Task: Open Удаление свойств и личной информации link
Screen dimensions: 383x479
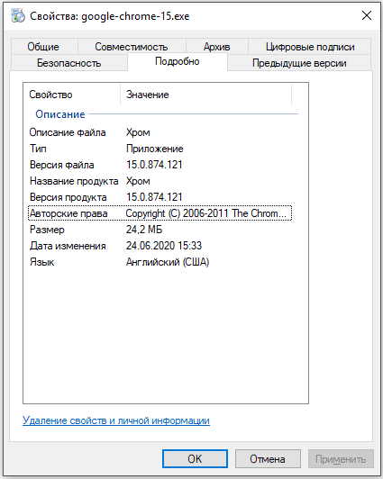Action: click(116, 420)
